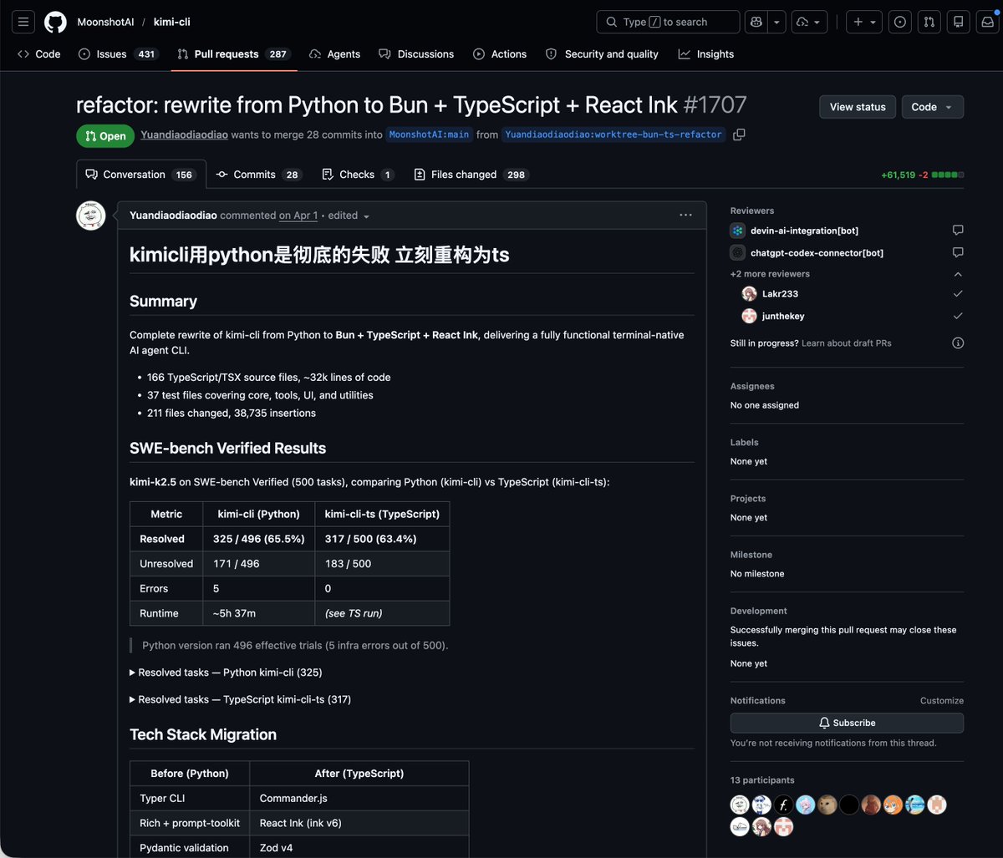The image size is (1003, 858).
Task: Click the header issues circle icon
Action: click(x=900, y=22)
